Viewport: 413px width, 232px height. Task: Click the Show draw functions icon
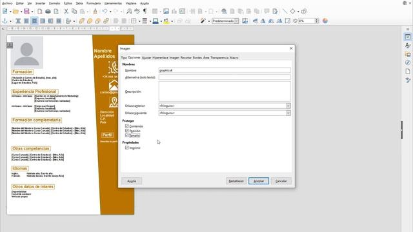304,12
